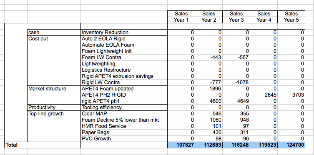Click the Paper Bags label cell

(124, 132)
